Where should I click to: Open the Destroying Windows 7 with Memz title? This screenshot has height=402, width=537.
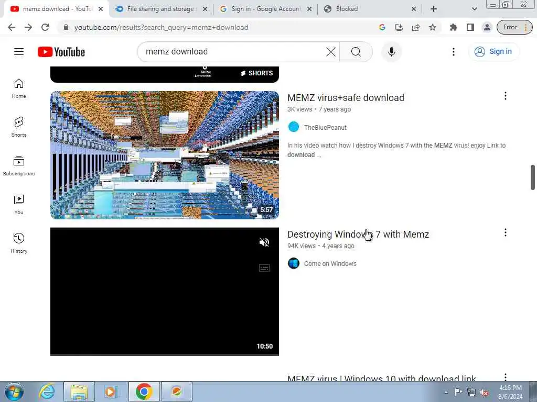pyautogui.click(x=358, y=234)
